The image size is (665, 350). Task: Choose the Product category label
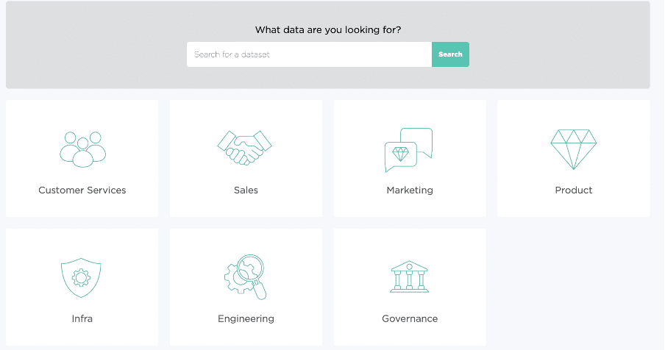click(x=574, y=190)
